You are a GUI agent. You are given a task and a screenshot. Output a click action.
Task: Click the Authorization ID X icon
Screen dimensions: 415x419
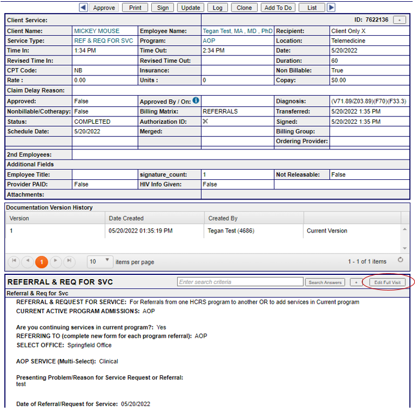(x=206, y=121)
